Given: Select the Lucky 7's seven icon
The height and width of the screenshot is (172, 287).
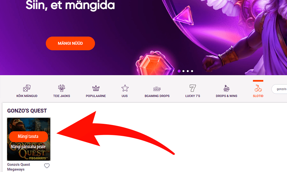Looking at the screenshot, I should click(193, 88).
